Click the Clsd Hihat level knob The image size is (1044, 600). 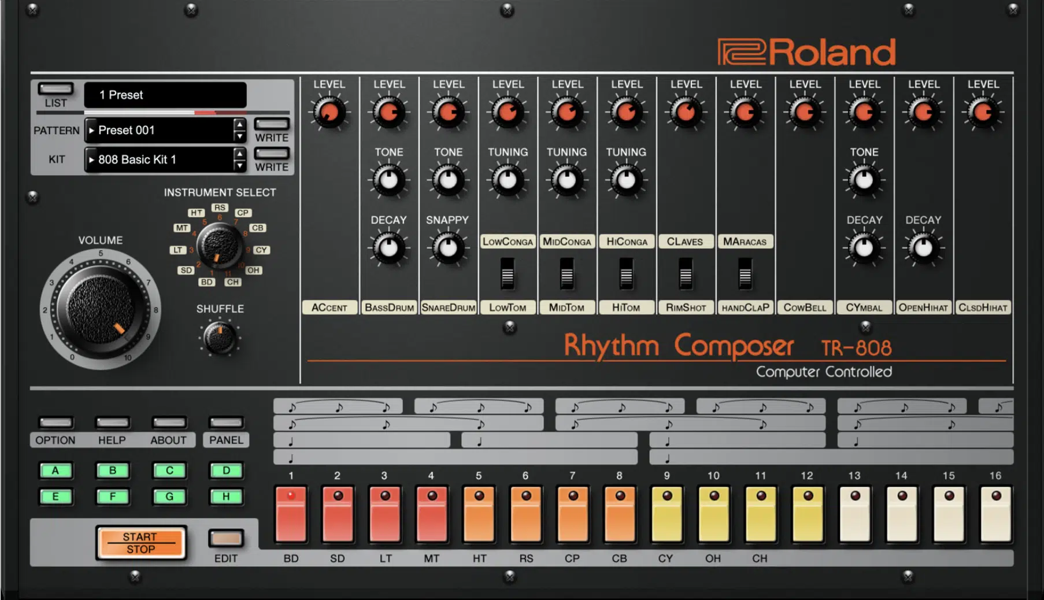point(983,112)
